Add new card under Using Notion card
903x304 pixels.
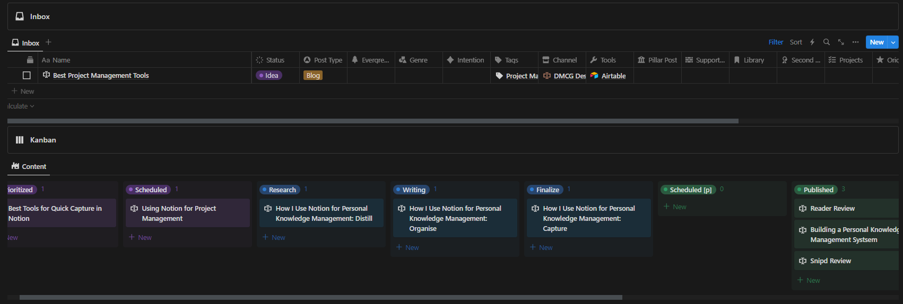140,237
